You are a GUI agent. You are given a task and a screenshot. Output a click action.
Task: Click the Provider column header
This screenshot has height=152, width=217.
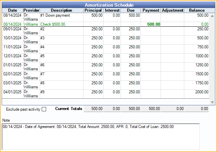click(x=31, y=10)
